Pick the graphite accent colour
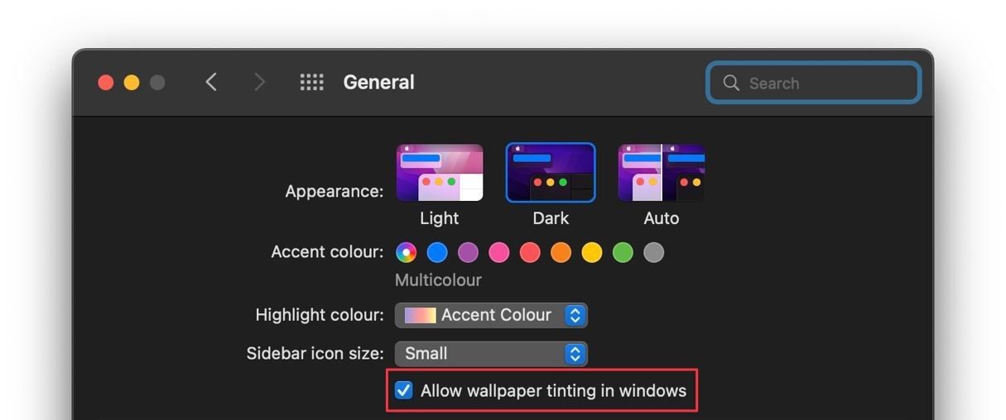1006x420 pixels. 654,252
